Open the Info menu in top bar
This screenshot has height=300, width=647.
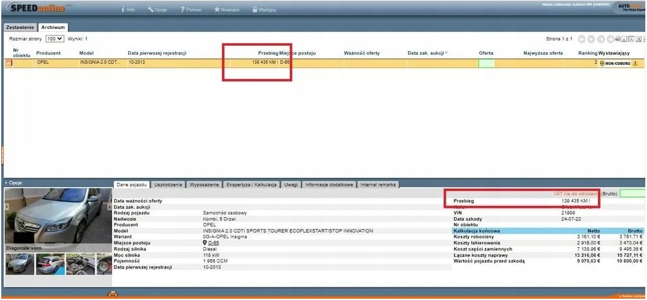click(x=127, y=10)
